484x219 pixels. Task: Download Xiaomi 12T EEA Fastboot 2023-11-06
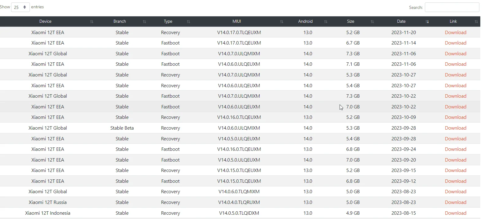(x=456, y=64)
